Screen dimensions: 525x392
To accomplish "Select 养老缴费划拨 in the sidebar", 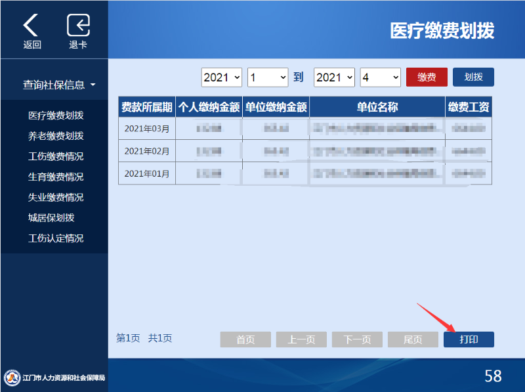I will [x=56, y=136].
